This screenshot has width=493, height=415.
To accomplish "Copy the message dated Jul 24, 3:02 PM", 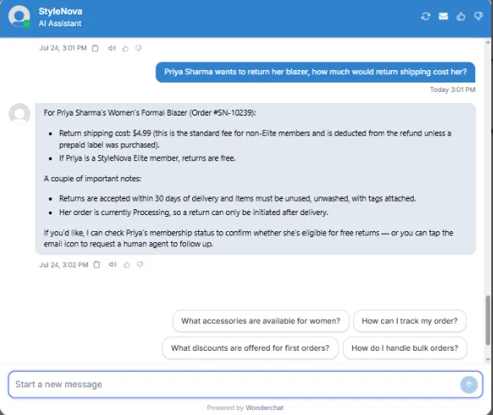I will pyautogui.click(x=97, y=265).
